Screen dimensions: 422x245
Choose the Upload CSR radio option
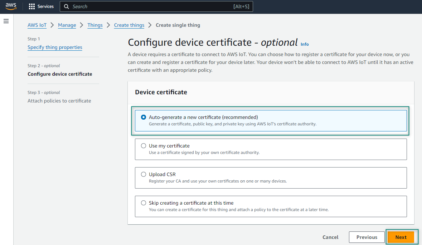click(x=144, y=174)
